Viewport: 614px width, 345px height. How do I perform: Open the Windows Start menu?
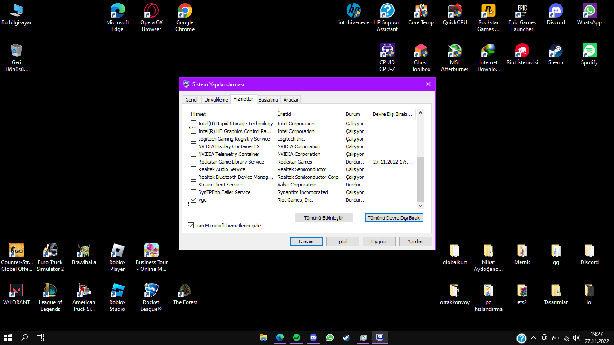(8, 337)
